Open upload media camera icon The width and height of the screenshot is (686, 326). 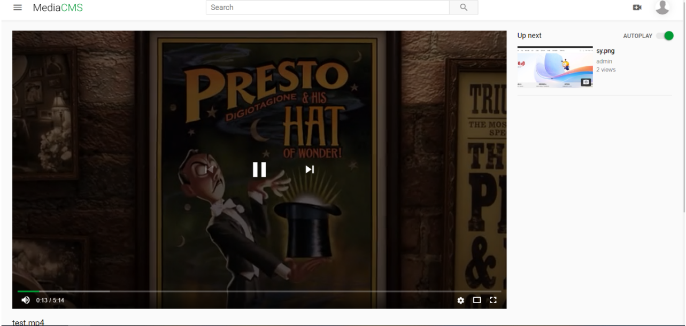coord(637,7)
